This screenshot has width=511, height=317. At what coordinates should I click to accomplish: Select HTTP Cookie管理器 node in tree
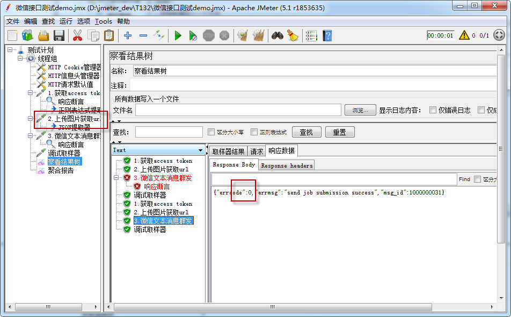(74, 67)
